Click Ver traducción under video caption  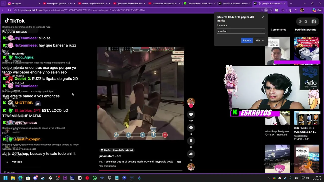click(107, 166)
